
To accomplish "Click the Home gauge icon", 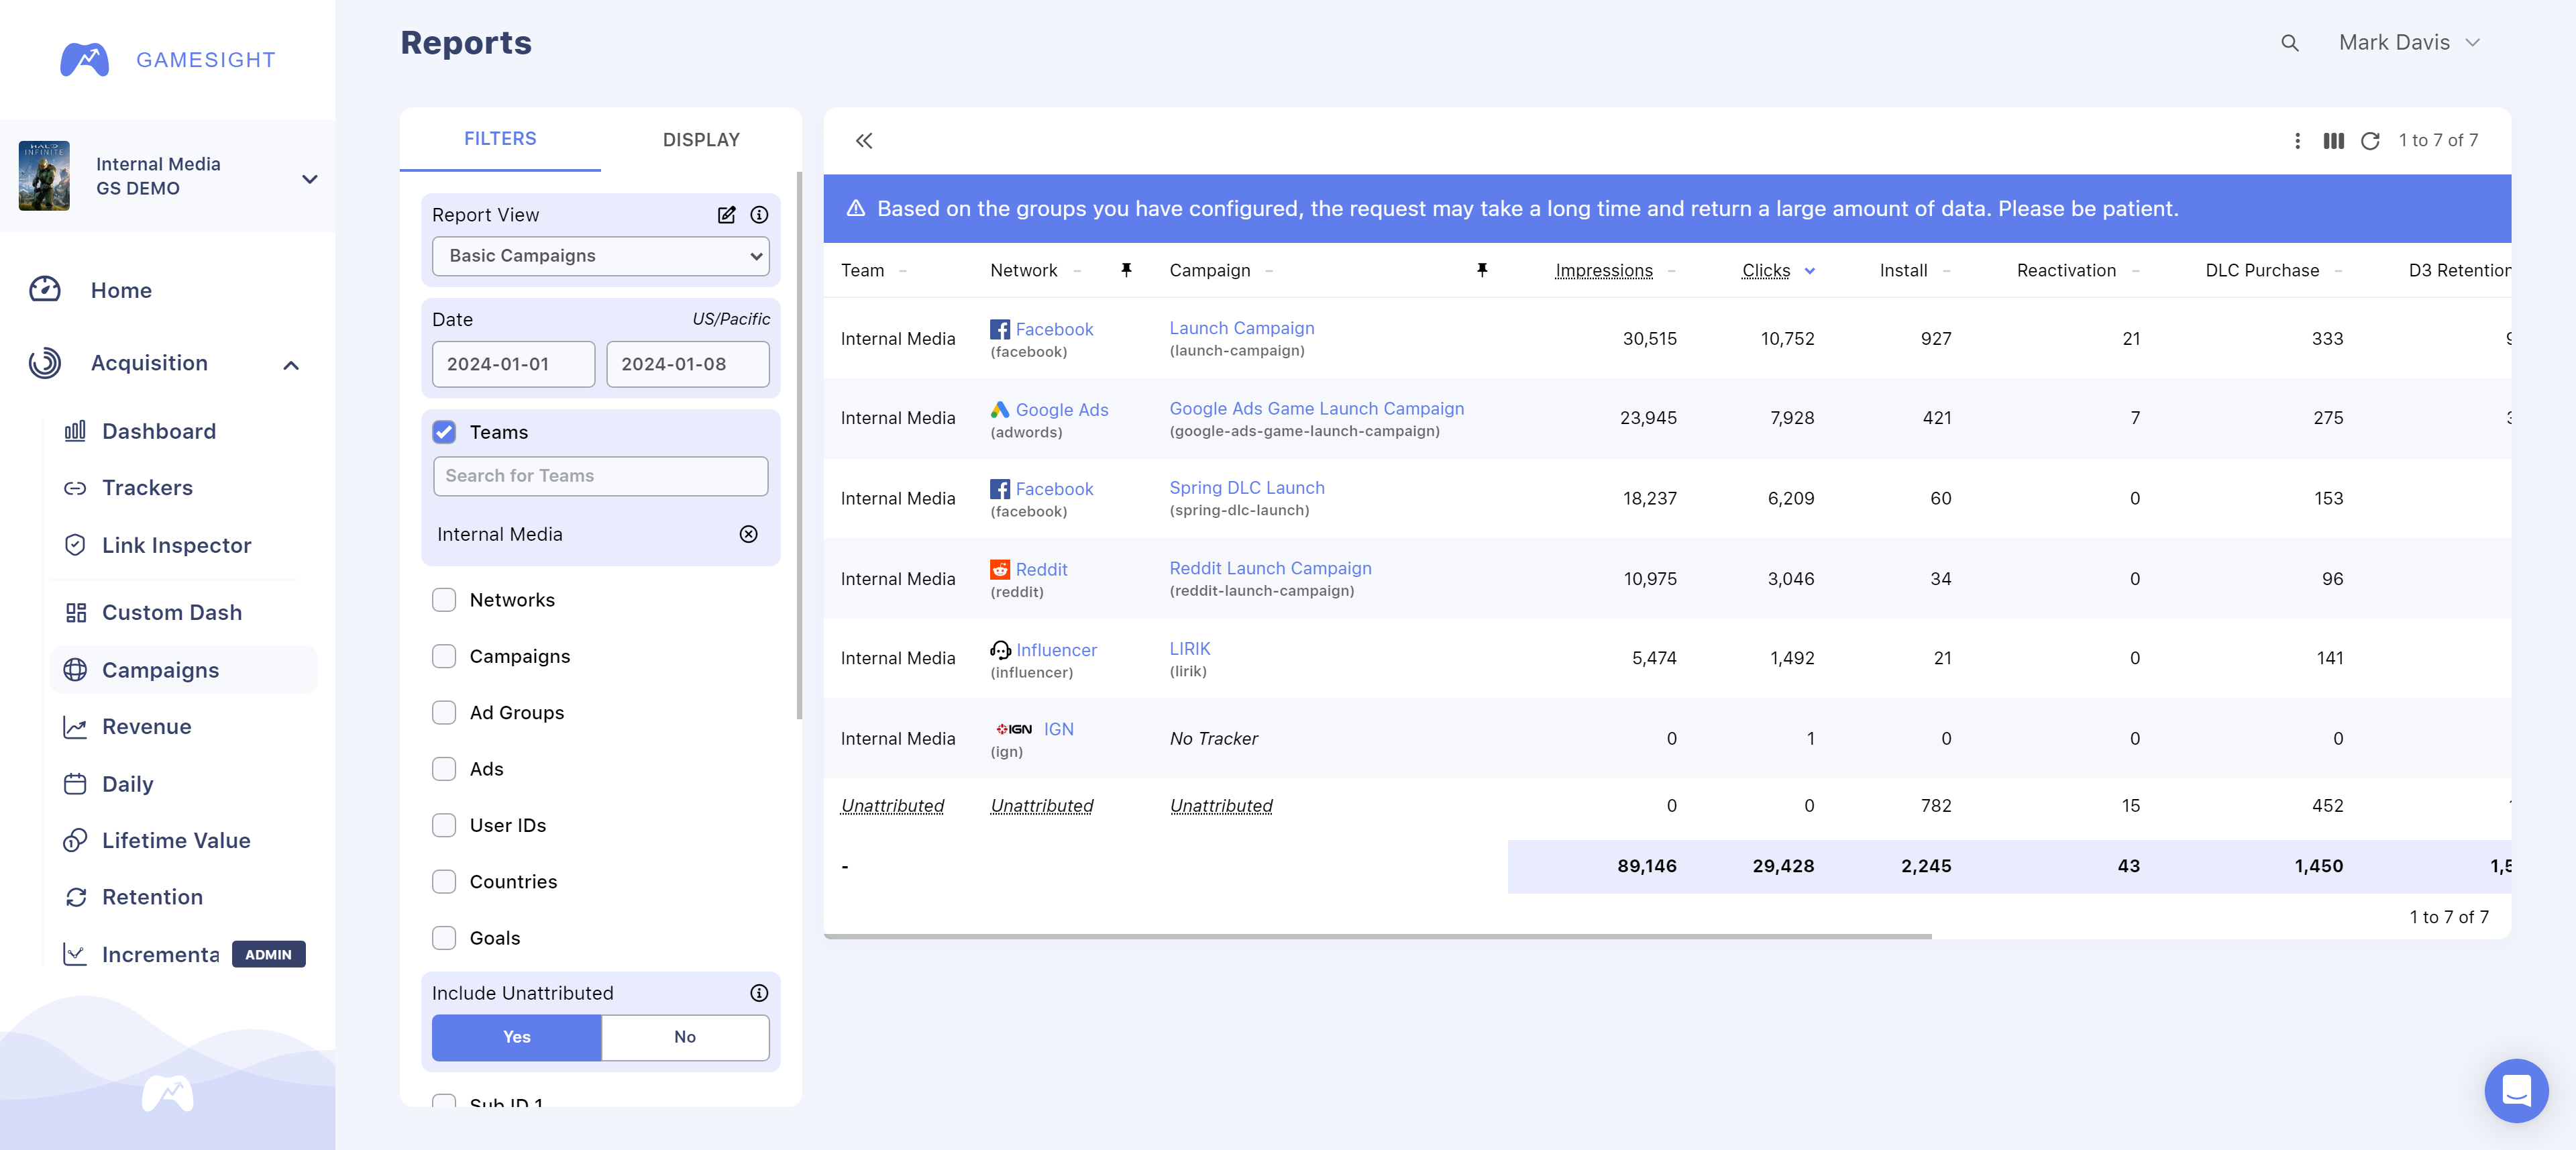I will 45,290.
